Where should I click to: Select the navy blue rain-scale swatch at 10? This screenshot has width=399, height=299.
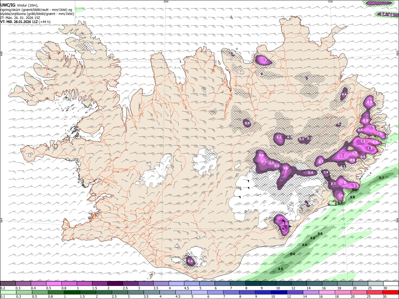click(279, 292)
